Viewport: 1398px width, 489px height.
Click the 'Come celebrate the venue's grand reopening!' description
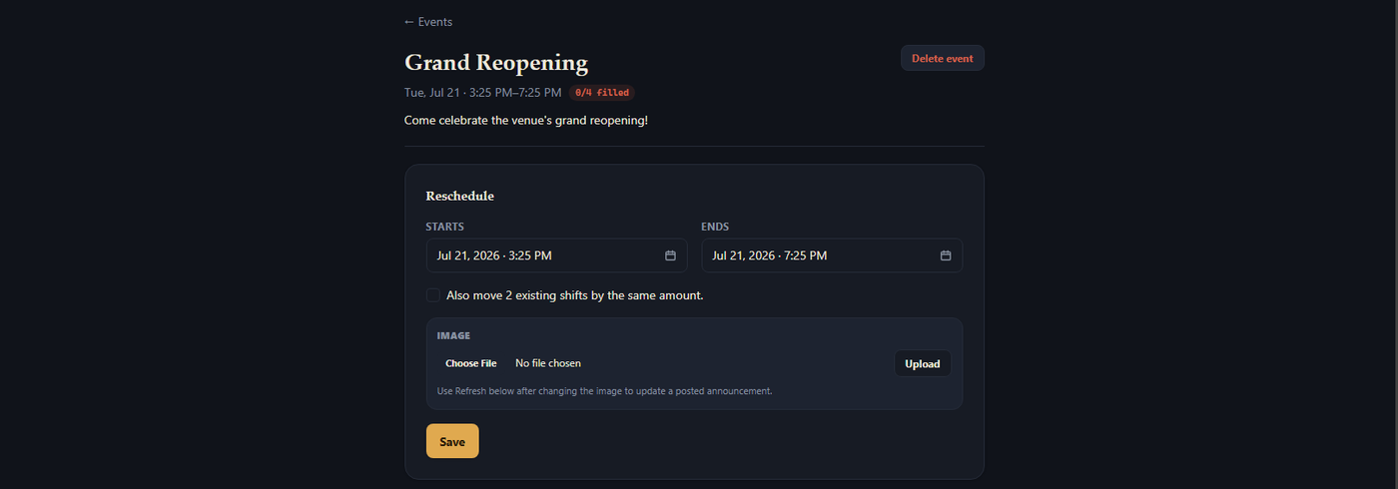[x=526, y=121]
